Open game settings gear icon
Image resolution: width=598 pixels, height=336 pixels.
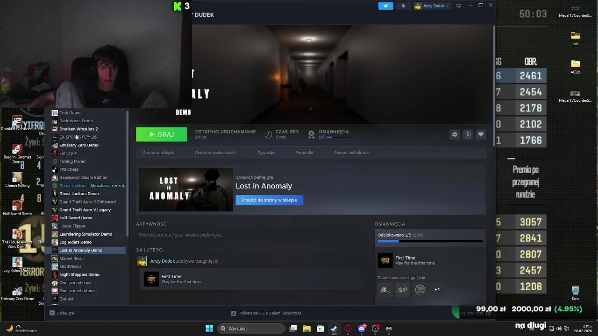tap(454, 134)
